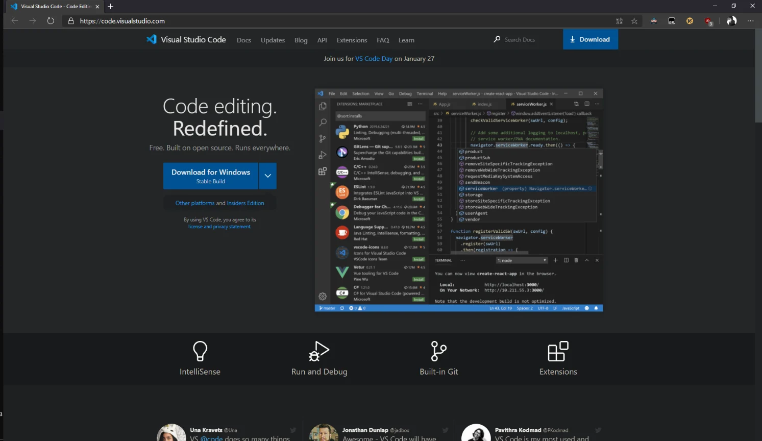Click the red badge extension icon

[708, 21]
